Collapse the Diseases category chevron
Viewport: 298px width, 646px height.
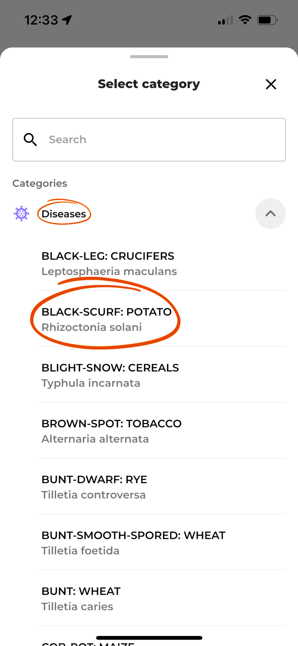point(271,213)
